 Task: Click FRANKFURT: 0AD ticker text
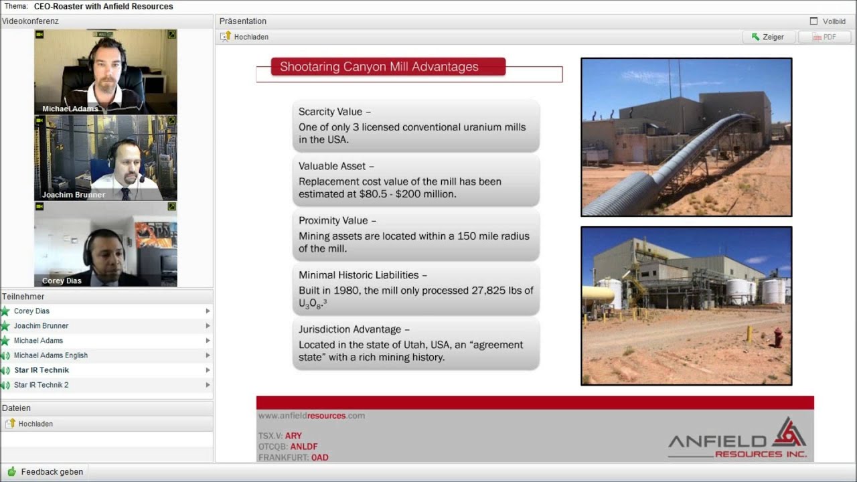pos(293,457)
